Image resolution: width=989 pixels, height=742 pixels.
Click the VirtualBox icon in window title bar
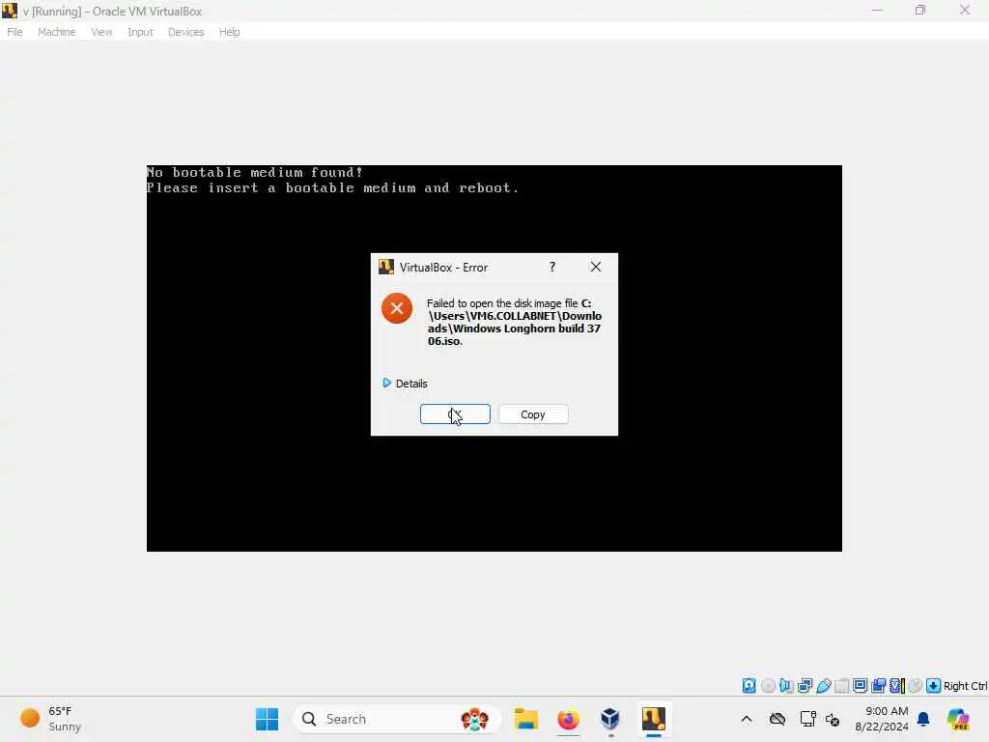(10, 11)
